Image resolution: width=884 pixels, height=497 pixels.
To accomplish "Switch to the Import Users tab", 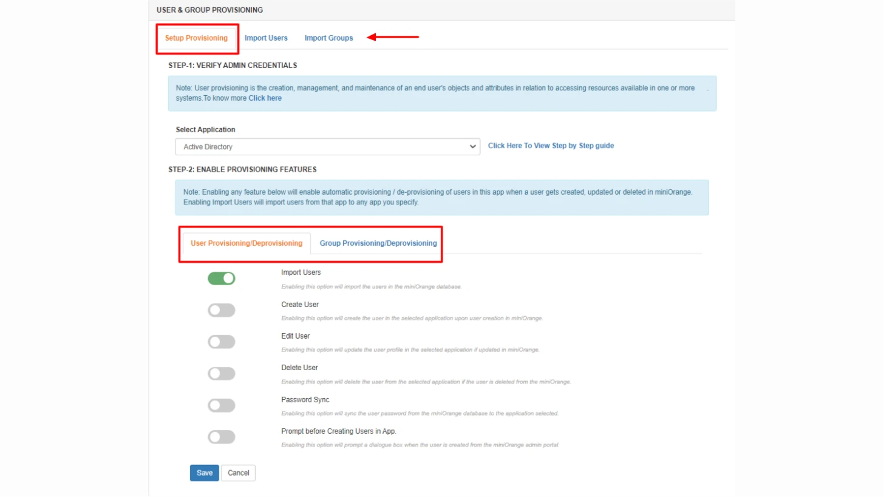I will click(x=266, y=38).
